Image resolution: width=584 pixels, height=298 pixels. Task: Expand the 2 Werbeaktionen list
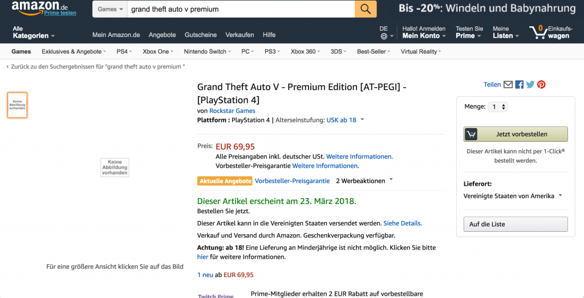pos(364,181)
